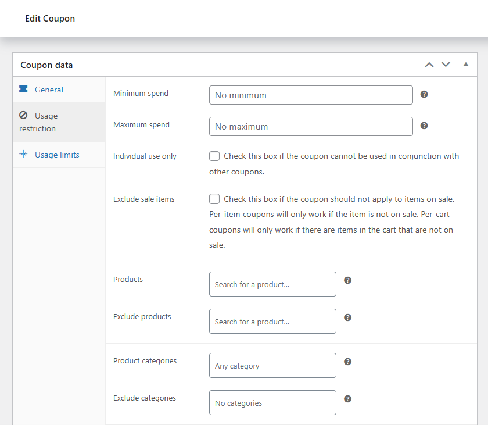This screenshot has height=425, width=488.
Task: Click the Coupon data heading
Action: coord(46,65)
